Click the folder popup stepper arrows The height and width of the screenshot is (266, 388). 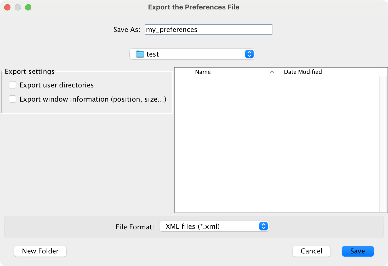pos(249,54)
